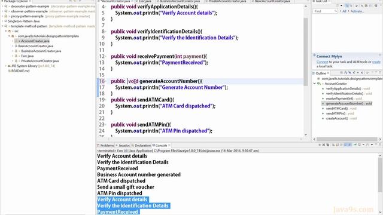Switch to the Javadoc tab
The width and height of the screenshot is (383, 215).
tap(124, 145)
